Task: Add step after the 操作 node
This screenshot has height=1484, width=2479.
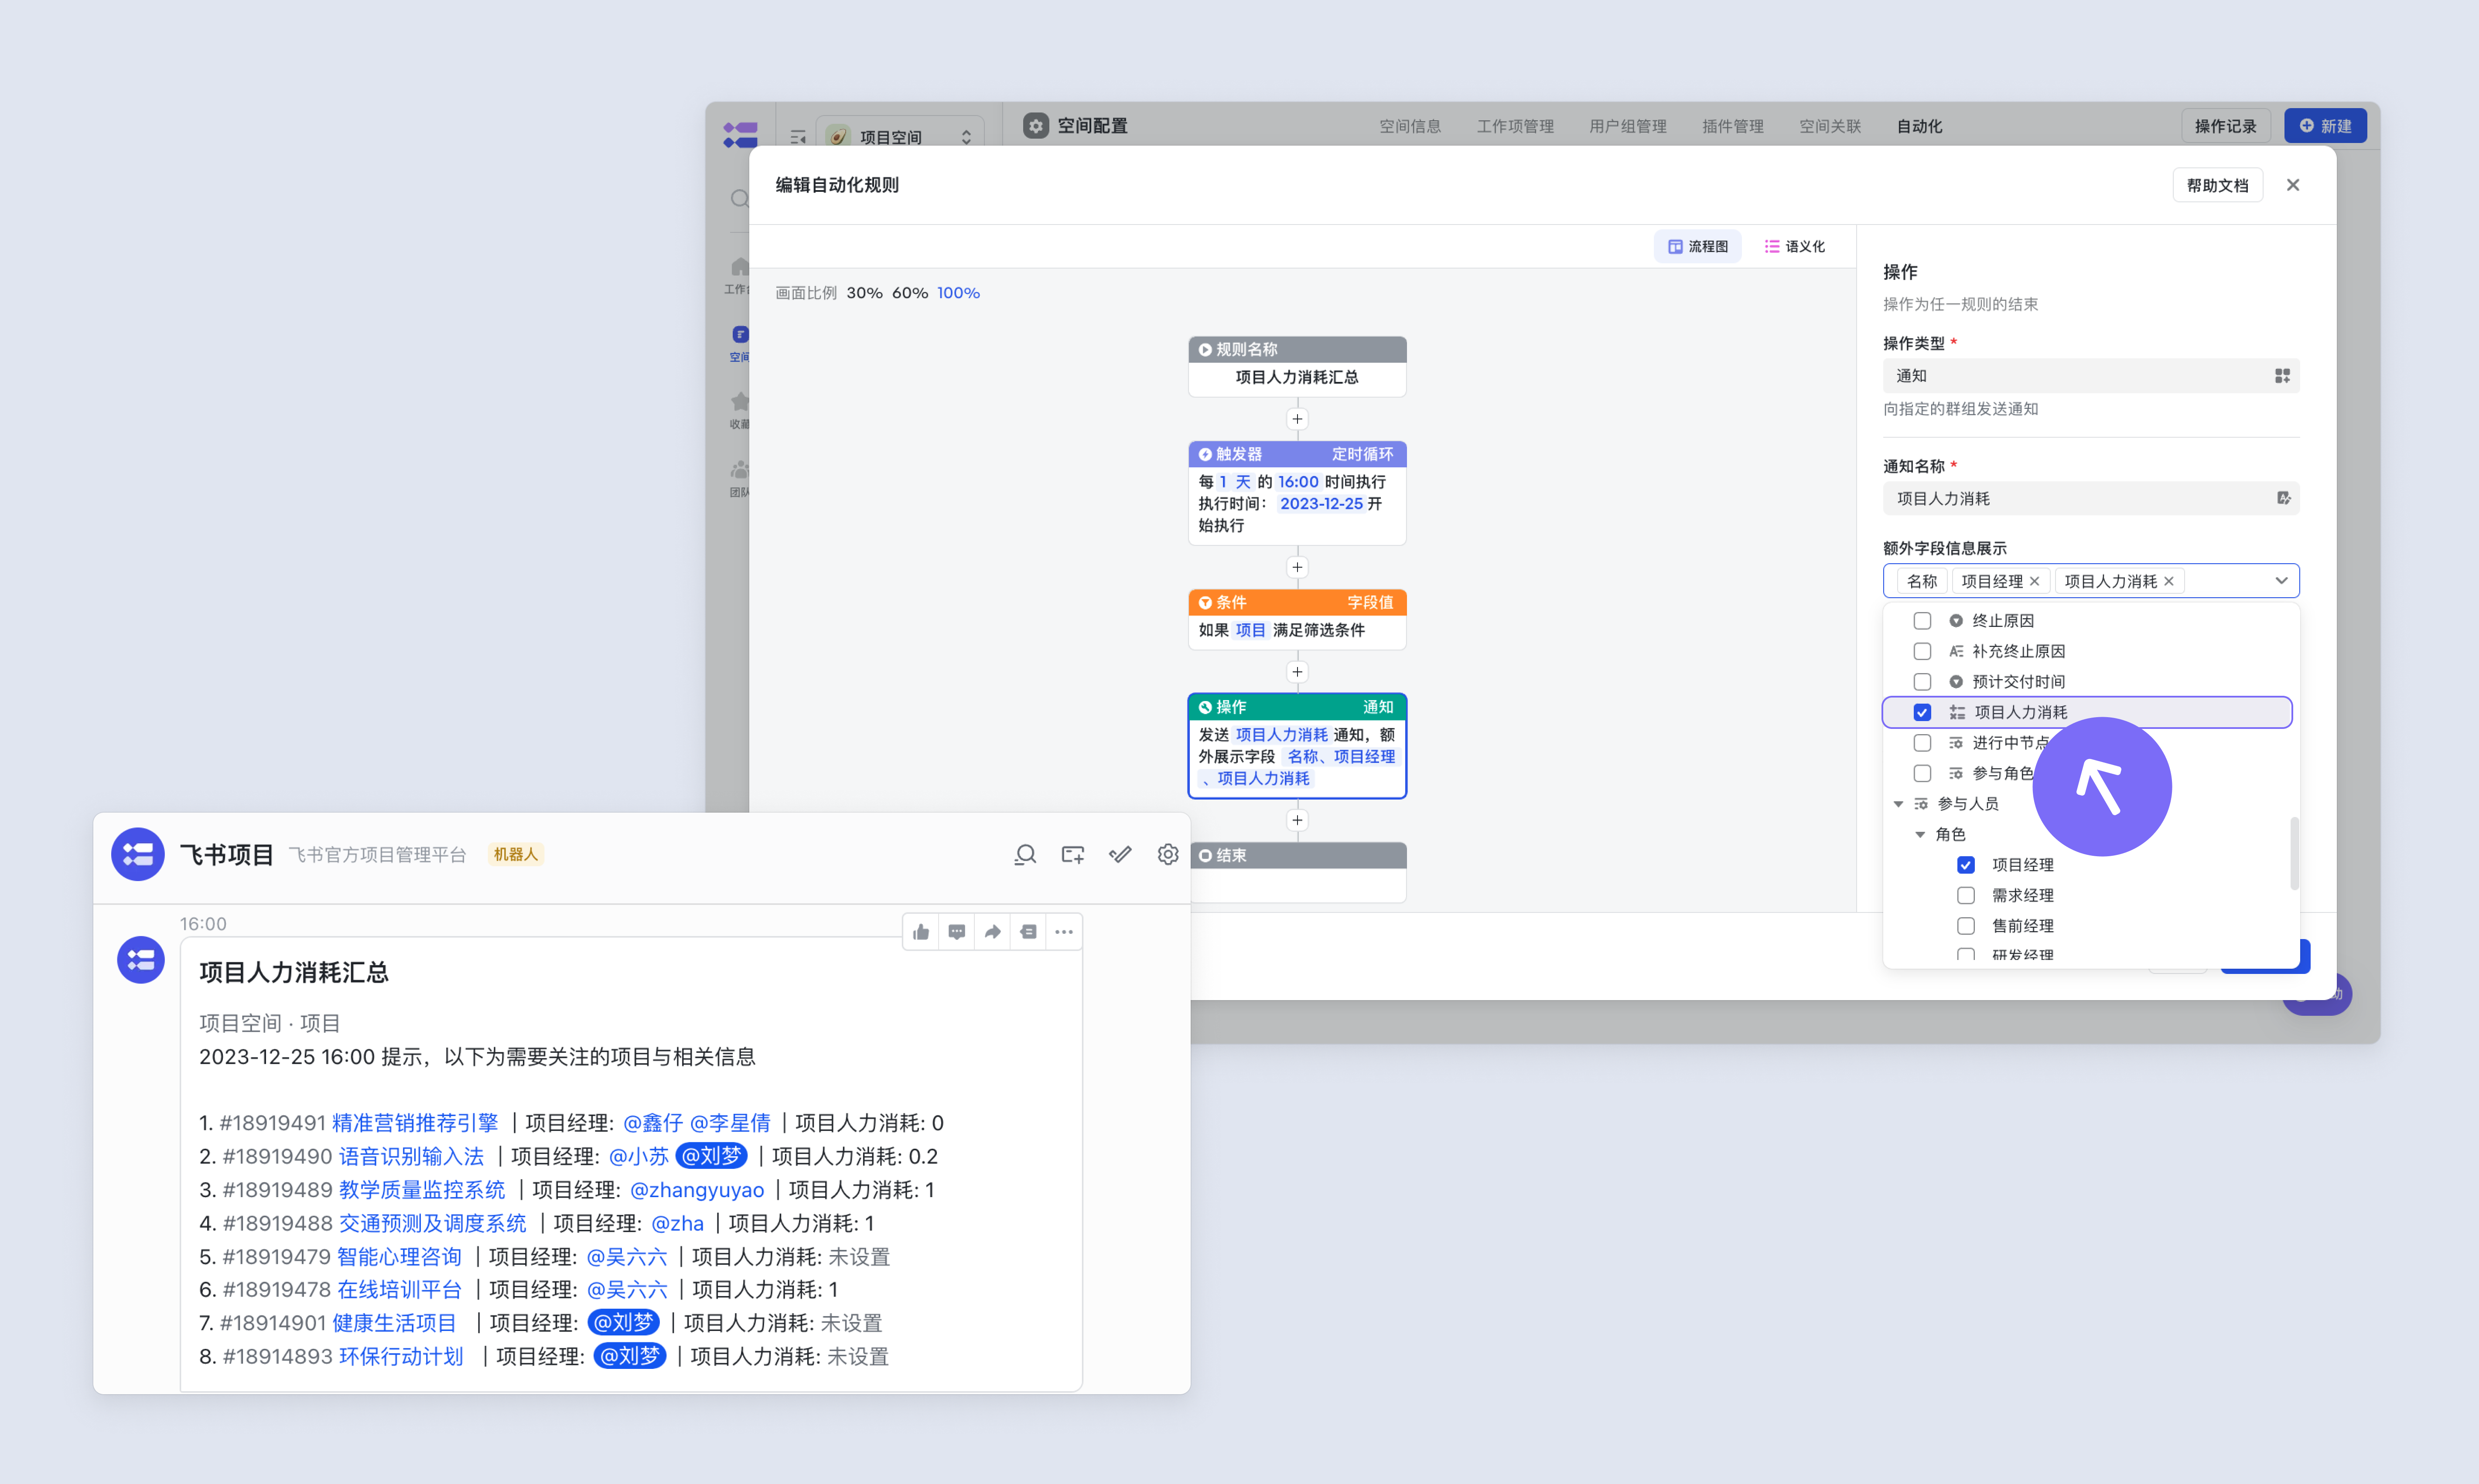Action: pos(1297,820)
